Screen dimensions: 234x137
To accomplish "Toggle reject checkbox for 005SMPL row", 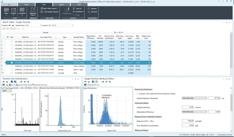I will pos(12,56).
